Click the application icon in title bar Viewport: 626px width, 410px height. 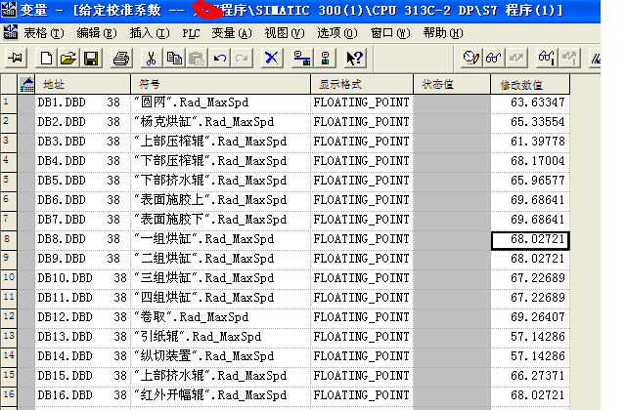9,9
